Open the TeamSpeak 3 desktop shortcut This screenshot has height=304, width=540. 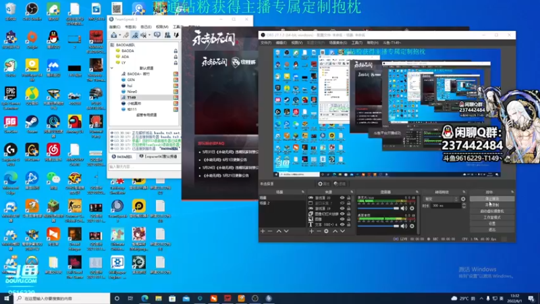tap(117, 209)
